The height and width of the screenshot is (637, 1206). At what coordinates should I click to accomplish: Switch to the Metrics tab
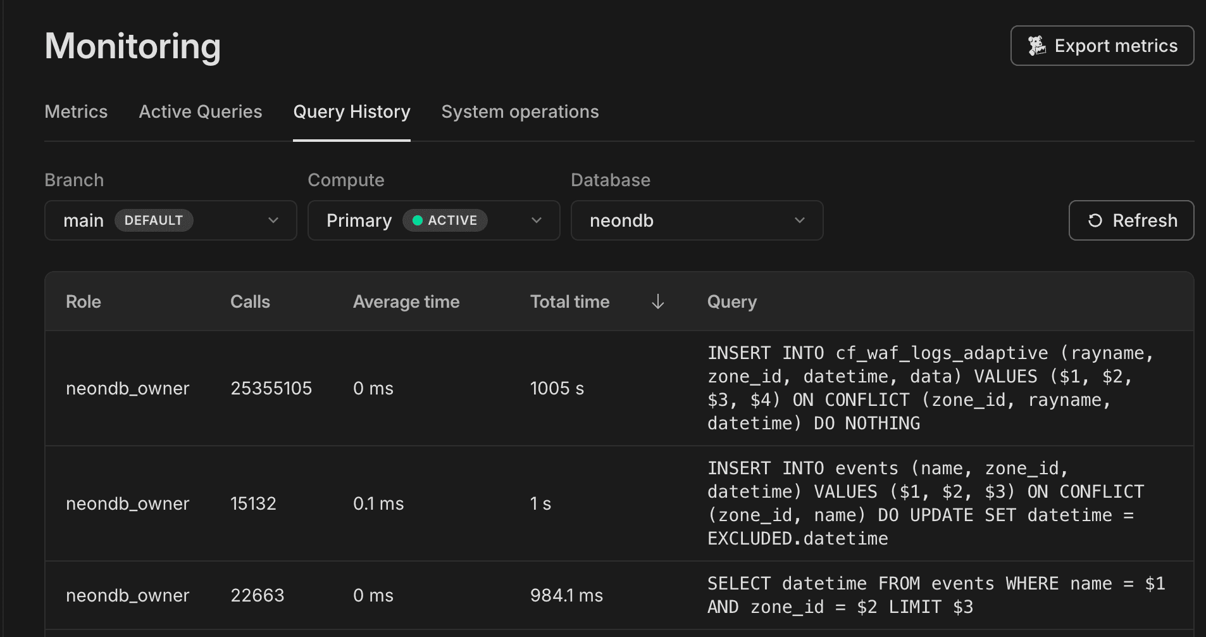click(76, 111)
